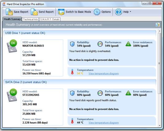This screenshot has width=164, height=131.
Task: View temperature diagram for USB Drive 1
Action: coord(103,74)
